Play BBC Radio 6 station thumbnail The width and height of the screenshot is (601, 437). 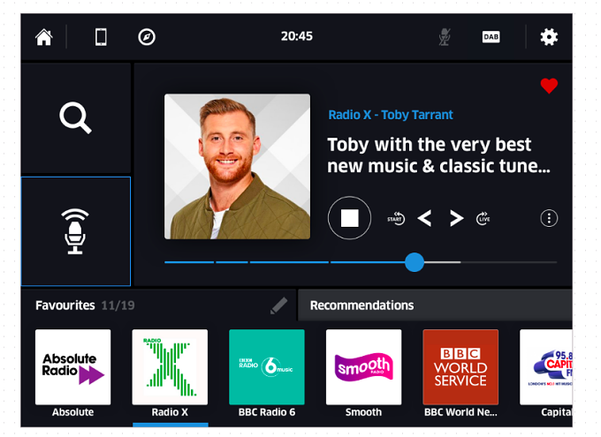click(267, 367)
